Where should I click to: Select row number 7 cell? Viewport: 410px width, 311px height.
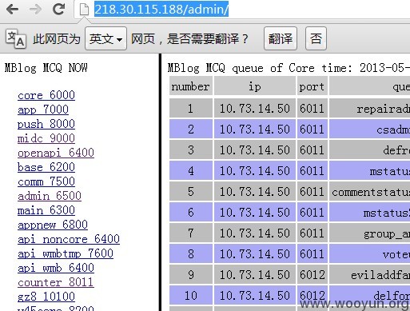(191, 233)
